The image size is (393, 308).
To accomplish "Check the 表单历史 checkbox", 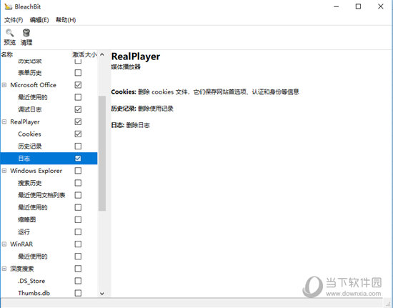I will [78, 73].
